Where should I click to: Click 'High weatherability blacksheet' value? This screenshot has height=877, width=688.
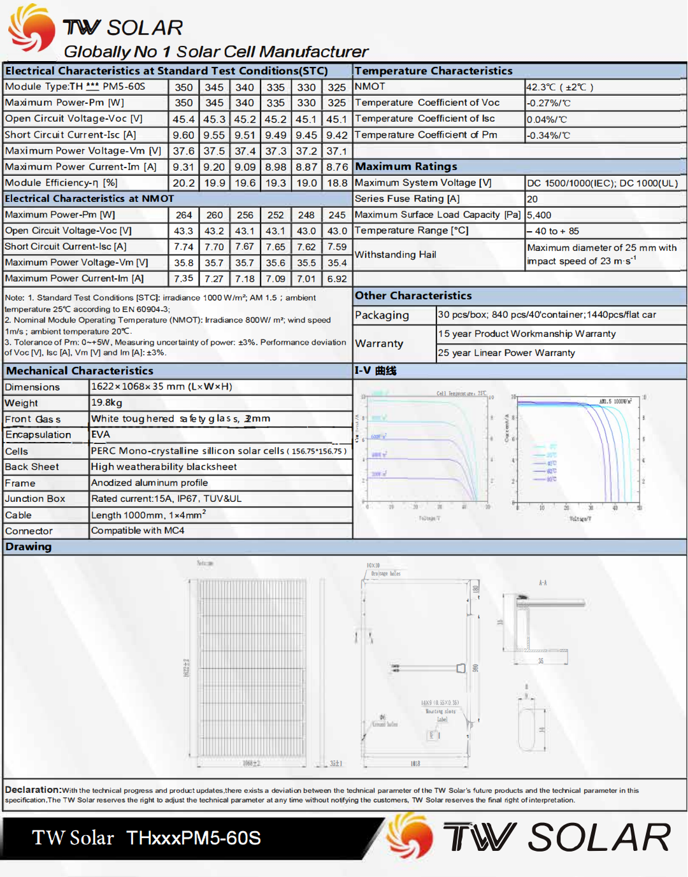(x=164, y=467)
